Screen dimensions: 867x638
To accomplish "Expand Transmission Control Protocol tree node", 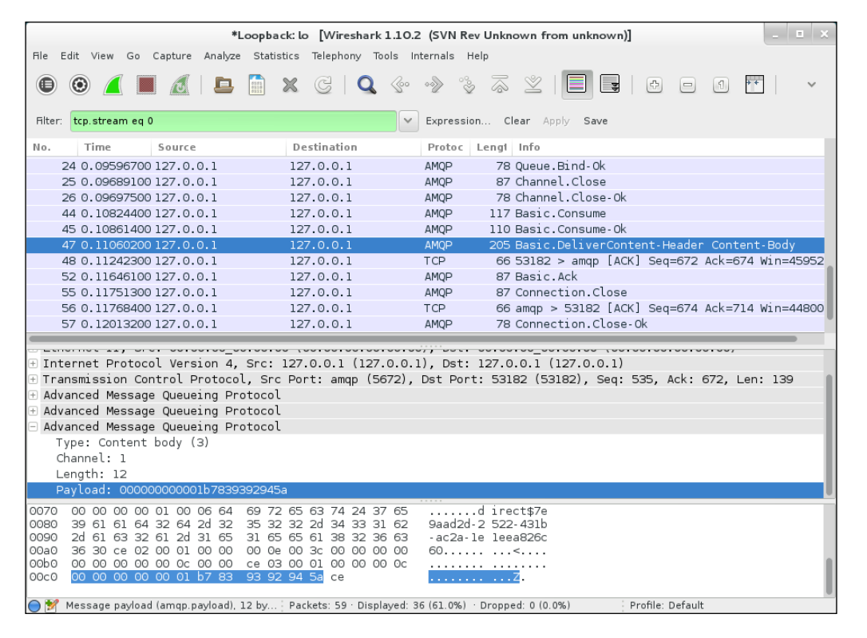I will click(x=34, y=379).
